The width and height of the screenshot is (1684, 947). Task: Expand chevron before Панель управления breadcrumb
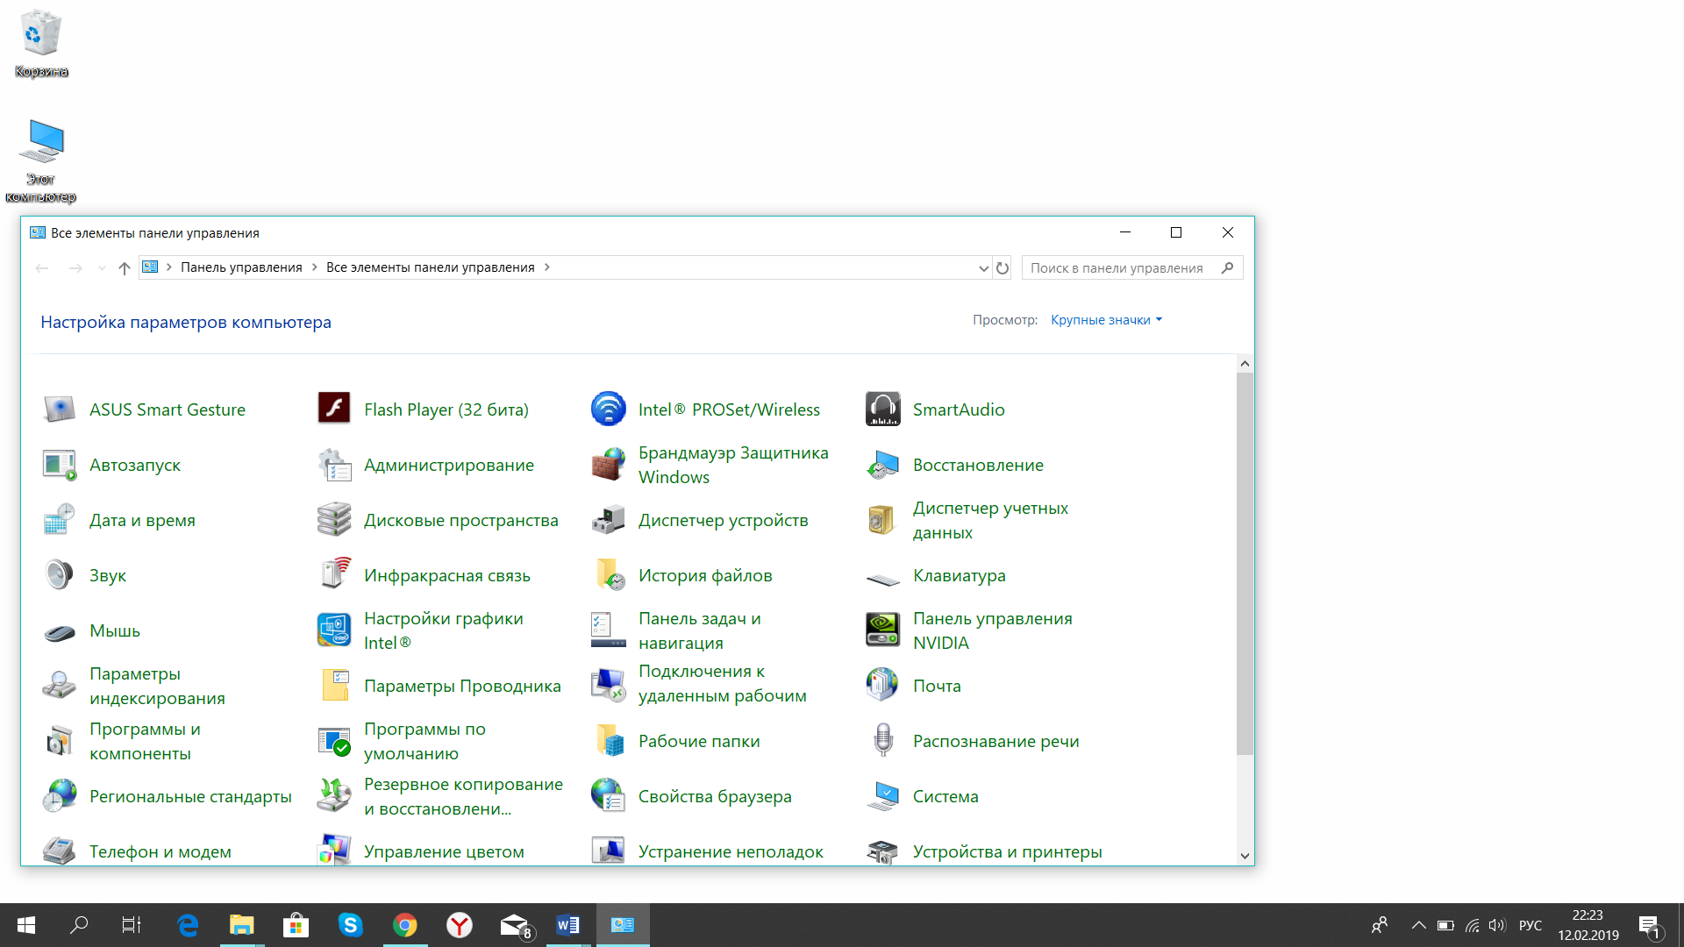tap(168, 267)
